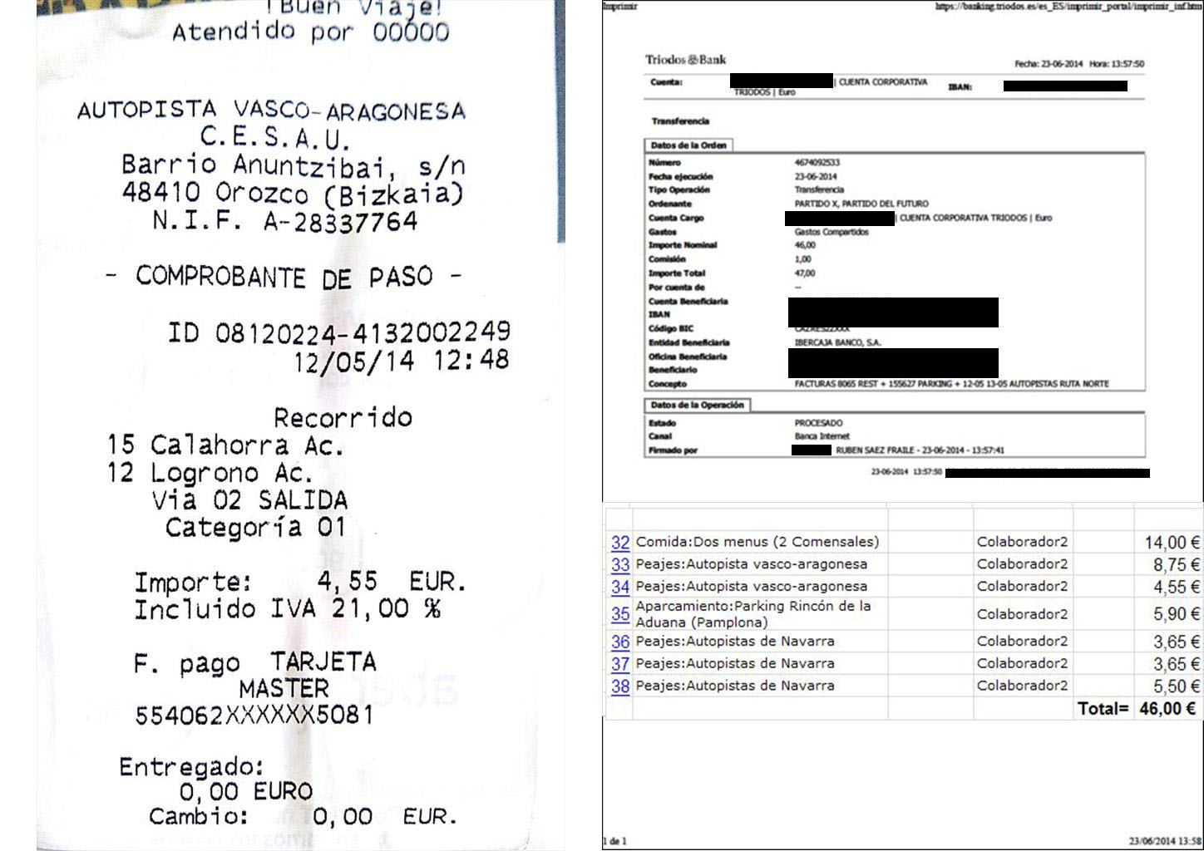Click the "AUTOPISTA VASCO-ARAGONESA" receipt header
Screen dimensions: 1204x851
click(x=272, y=111)
